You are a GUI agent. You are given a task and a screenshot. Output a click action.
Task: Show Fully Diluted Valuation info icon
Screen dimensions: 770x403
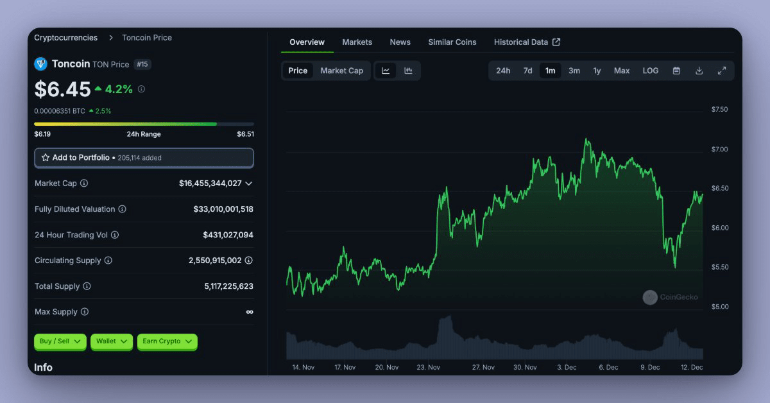122,209
